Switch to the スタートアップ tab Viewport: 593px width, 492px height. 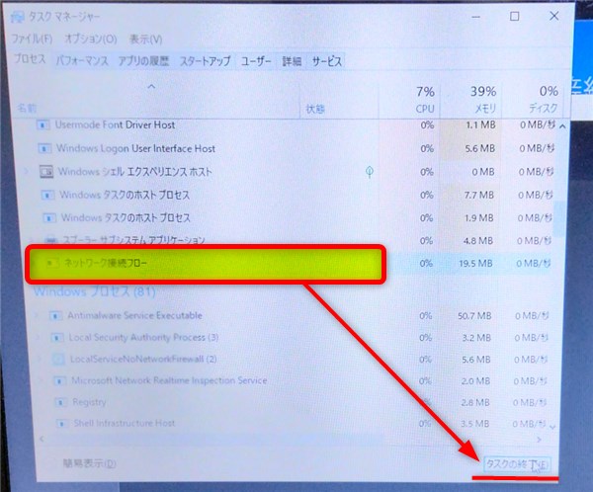[205, 61]
